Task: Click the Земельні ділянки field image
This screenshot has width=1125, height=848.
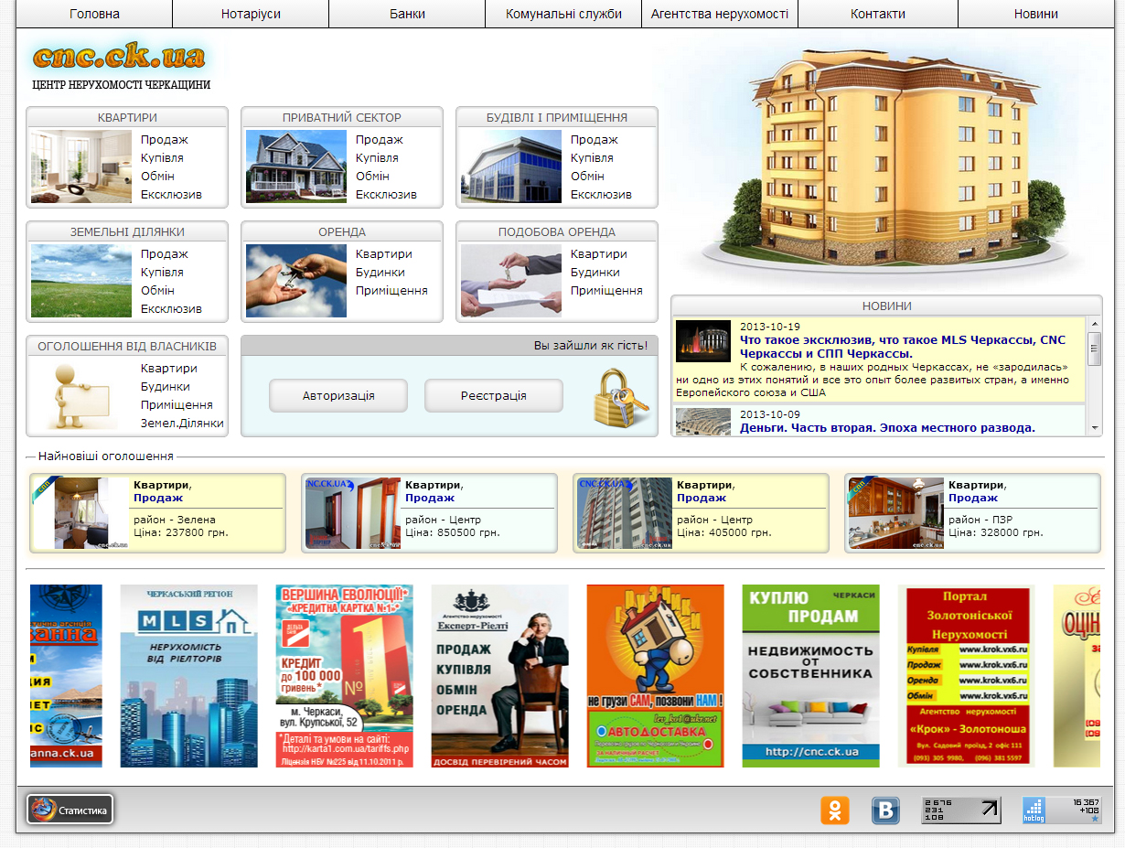Action: (x=81, y=281)
